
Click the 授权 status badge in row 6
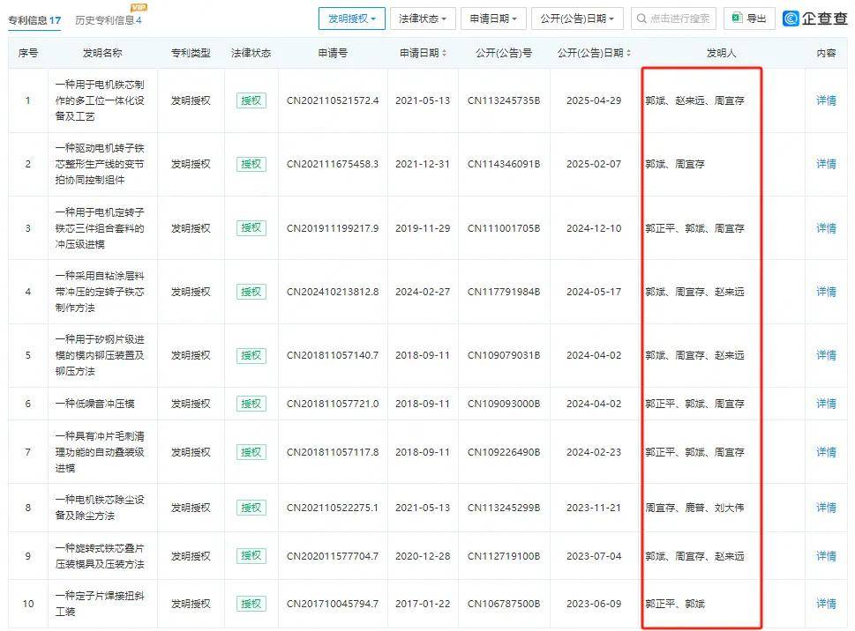pyautogui.click(x=251, y=404)
